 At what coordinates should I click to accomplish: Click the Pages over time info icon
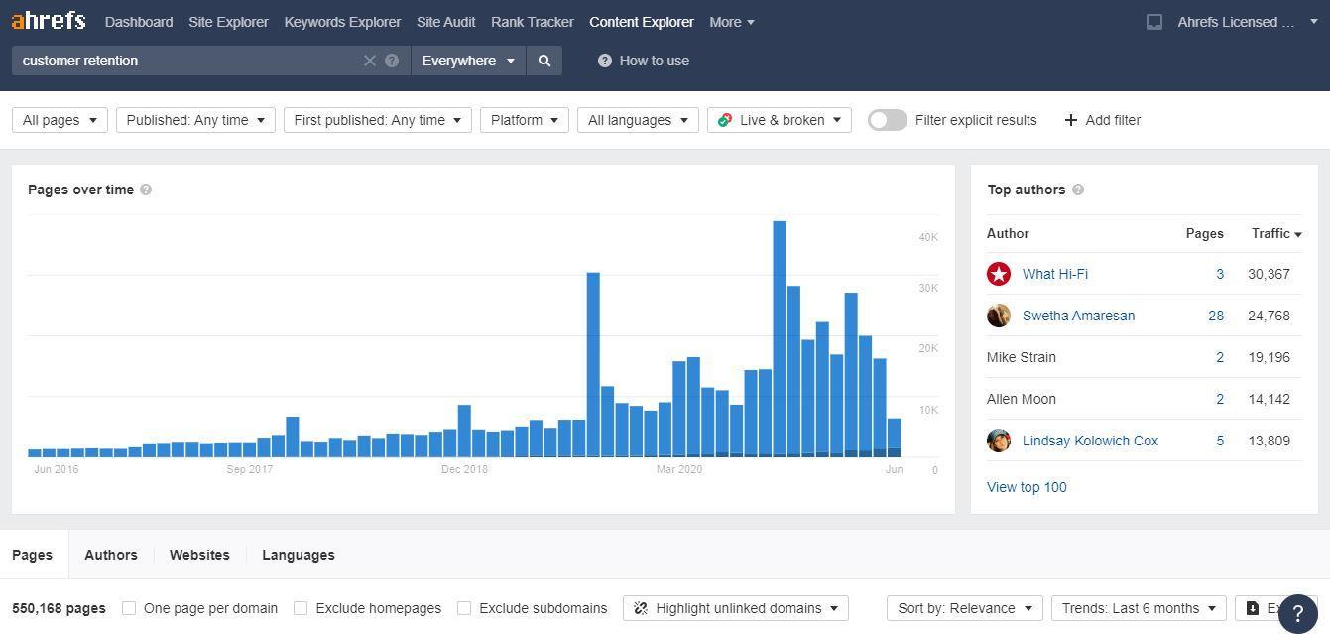pyautogui.click(x=146, y=190)
